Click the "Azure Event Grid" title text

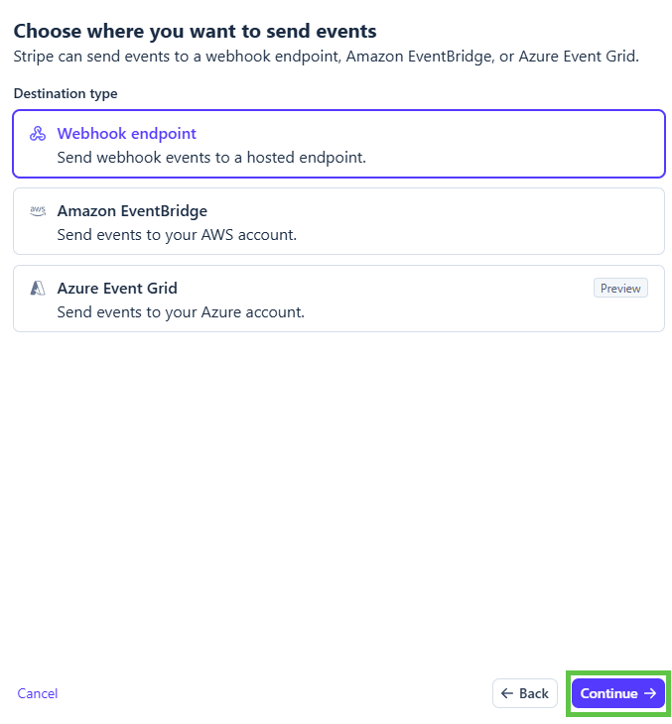pos(117,289)
